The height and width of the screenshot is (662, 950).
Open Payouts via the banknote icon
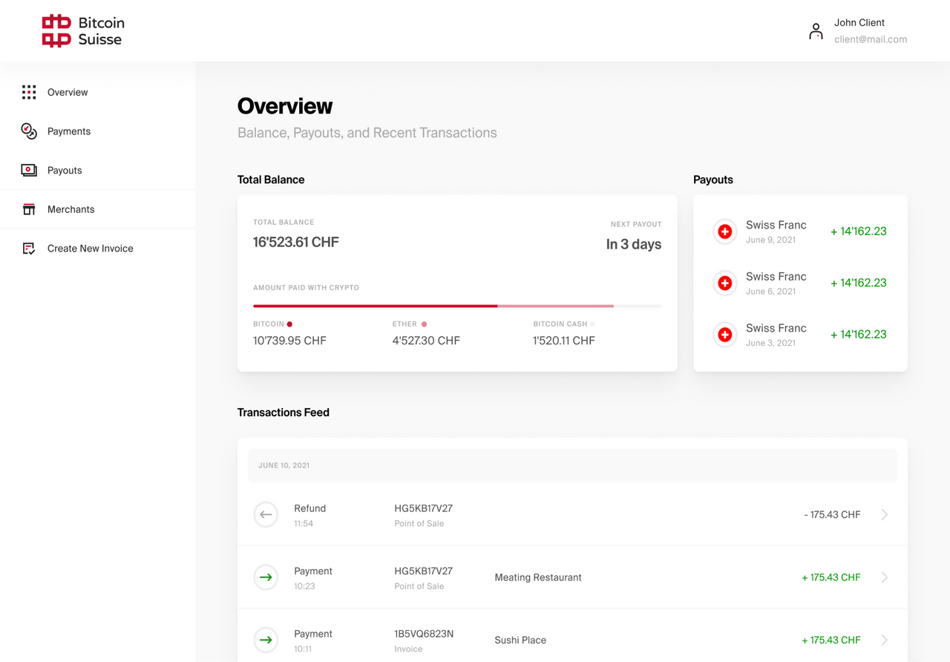[28, 170]
